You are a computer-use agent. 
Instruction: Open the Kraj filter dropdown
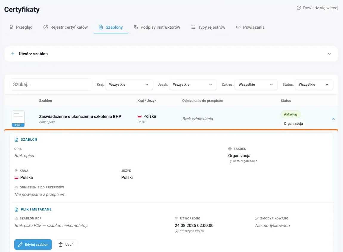(129, 84)
